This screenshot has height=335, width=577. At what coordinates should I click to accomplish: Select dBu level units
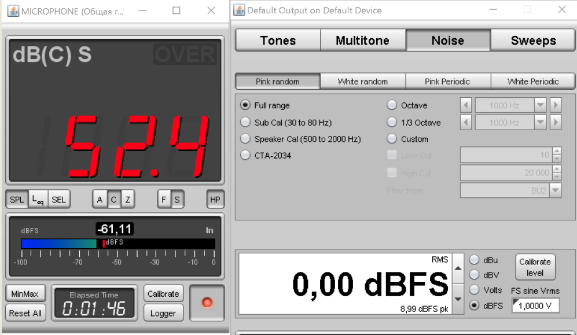click(474, 260)
